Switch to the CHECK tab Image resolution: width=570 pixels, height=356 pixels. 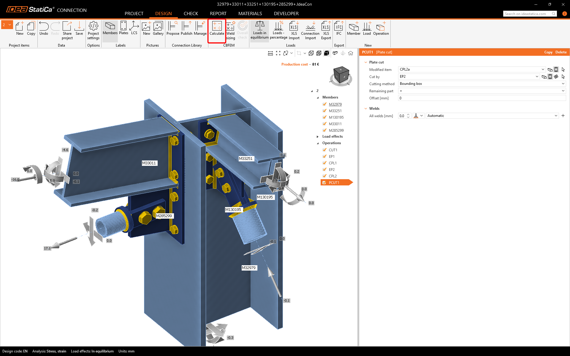click(191, 14)
